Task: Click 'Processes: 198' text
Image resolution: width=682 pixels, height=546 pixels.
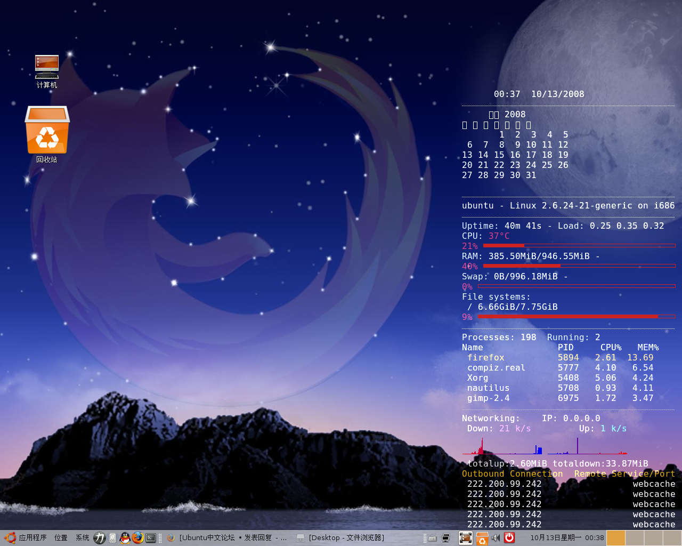Action: tap(499, 338)
